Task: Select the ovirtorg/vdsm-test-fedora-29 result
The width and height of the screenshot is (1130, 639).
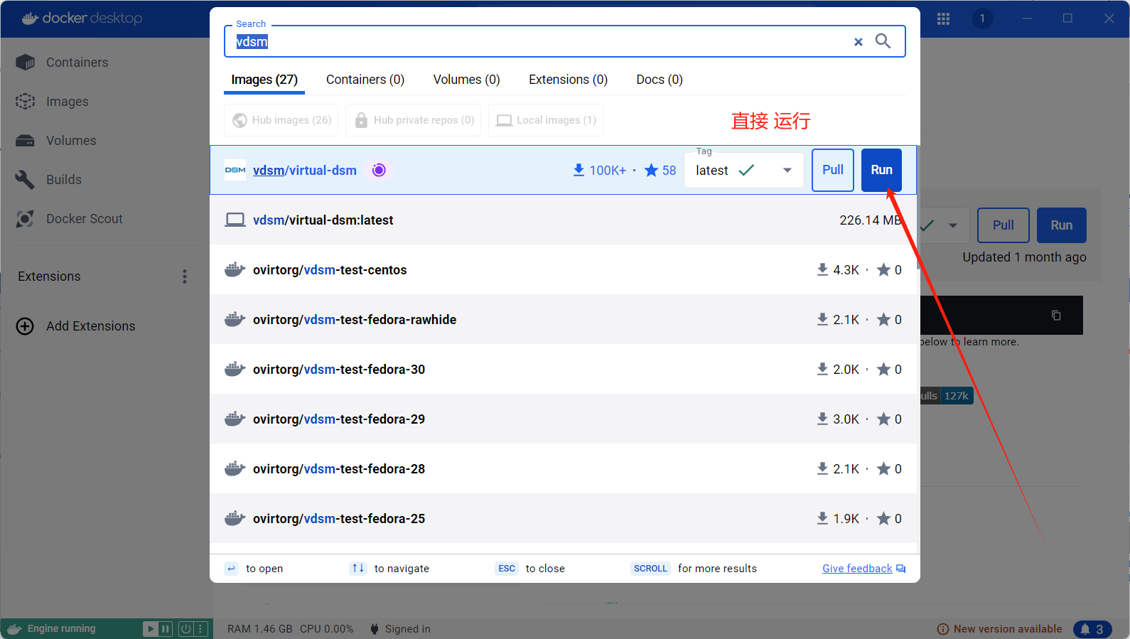Action: pos(563,419)
